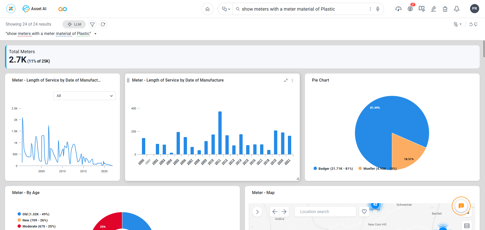Open the speedometer dashboard icon
Viewport: 485px width, 230px height.
(x=398, y=9)
